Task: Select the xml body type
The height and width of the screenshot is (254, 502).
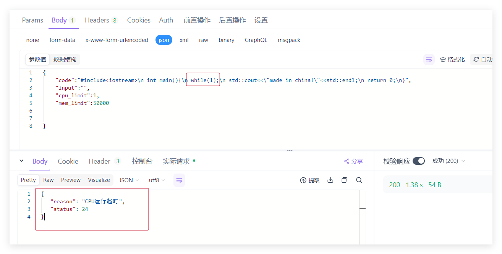Action: (184, 40)
